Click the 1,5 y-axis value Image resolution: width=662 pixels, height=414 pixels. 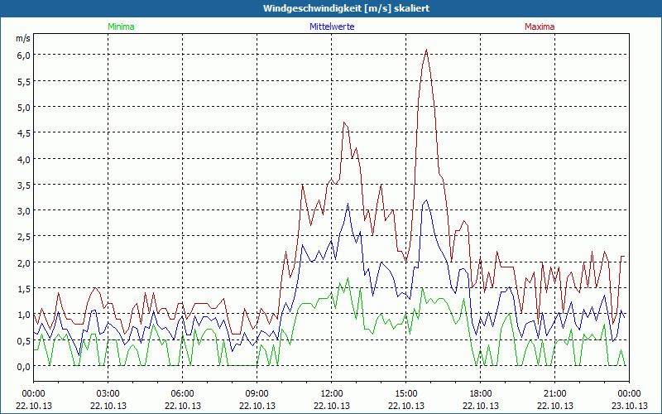tap(24, 288)
